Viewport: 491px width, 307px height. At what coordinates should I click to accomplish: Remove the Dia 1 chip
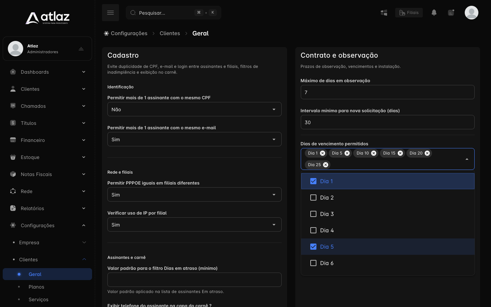(323, 153)
